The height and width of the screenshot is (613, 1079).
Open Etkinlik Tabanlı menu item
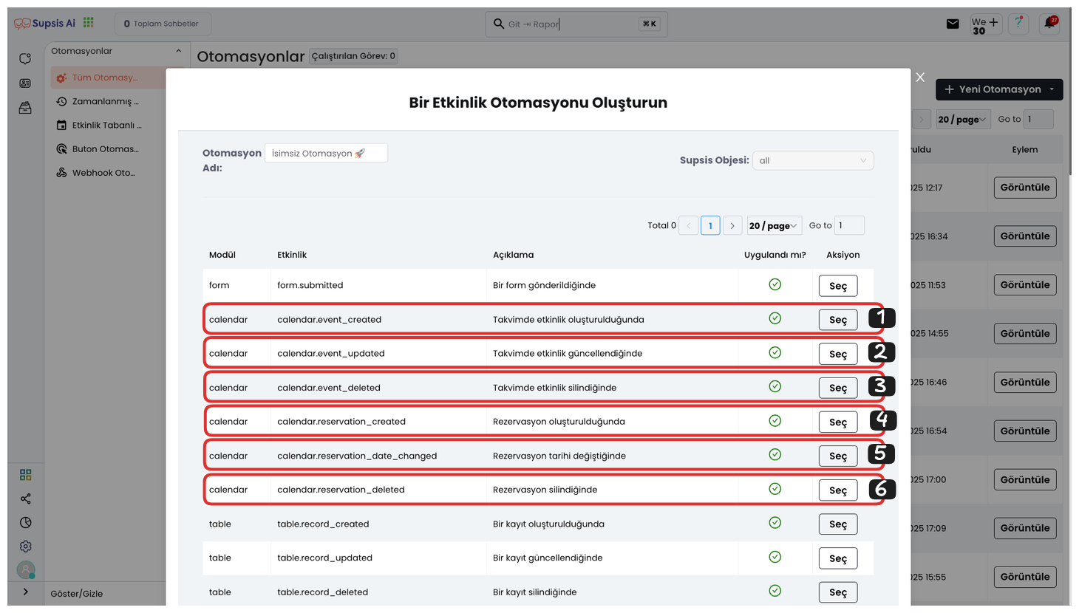point(105,125)
